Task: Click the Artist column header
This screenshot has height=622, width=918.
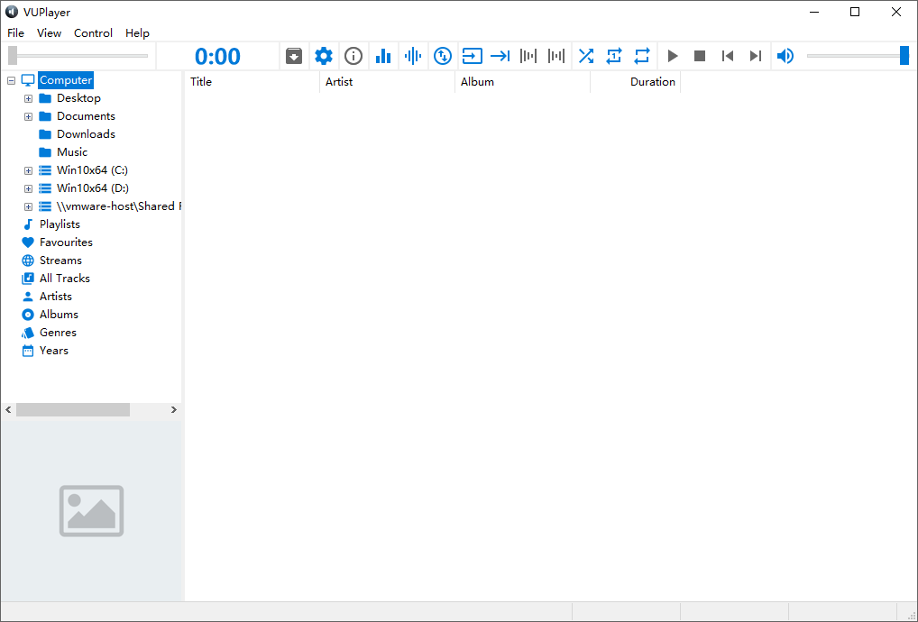Action: pos(386,82)
